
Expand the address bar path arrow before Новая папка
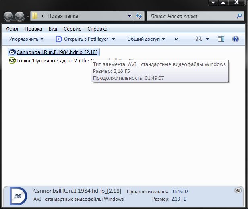coord(42,16)
